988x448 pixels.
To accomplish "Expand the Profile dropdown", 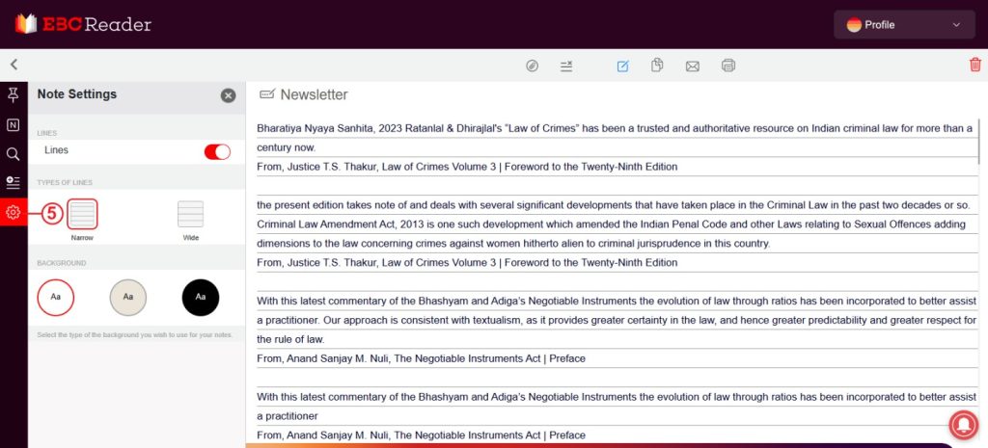I will coord(905,25).
